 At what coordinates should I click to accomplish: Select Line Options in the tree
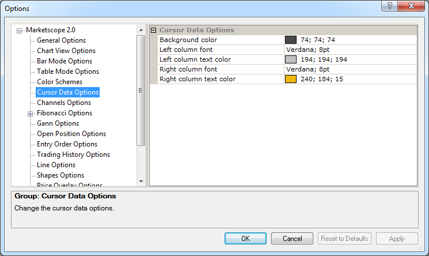(56, 165)
